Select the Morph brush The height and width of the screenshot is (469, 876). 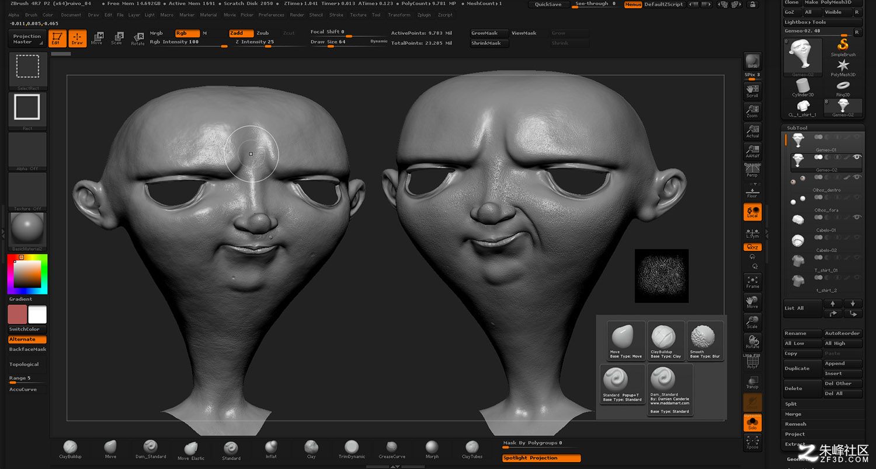click(432, 450)
